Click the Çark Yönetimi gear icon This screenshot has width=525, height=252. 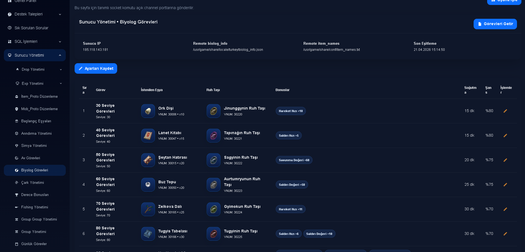[x=17, y=182]
